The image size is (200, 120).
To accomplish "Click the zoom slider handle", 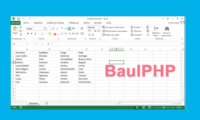I will tap(164, 107).
